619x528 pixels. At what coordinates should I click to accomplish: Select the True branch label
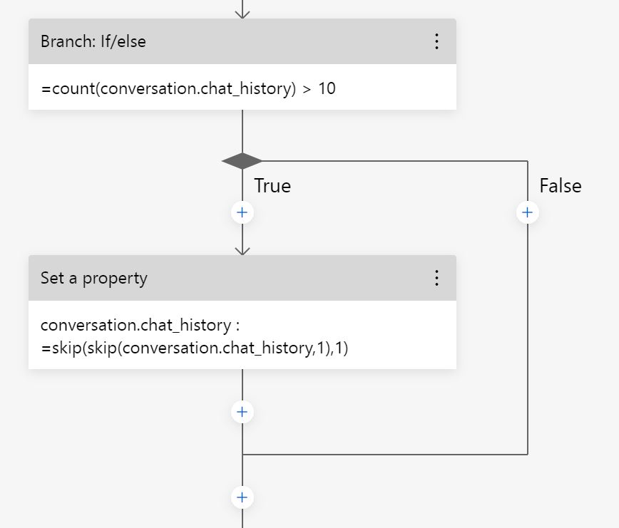272,185
